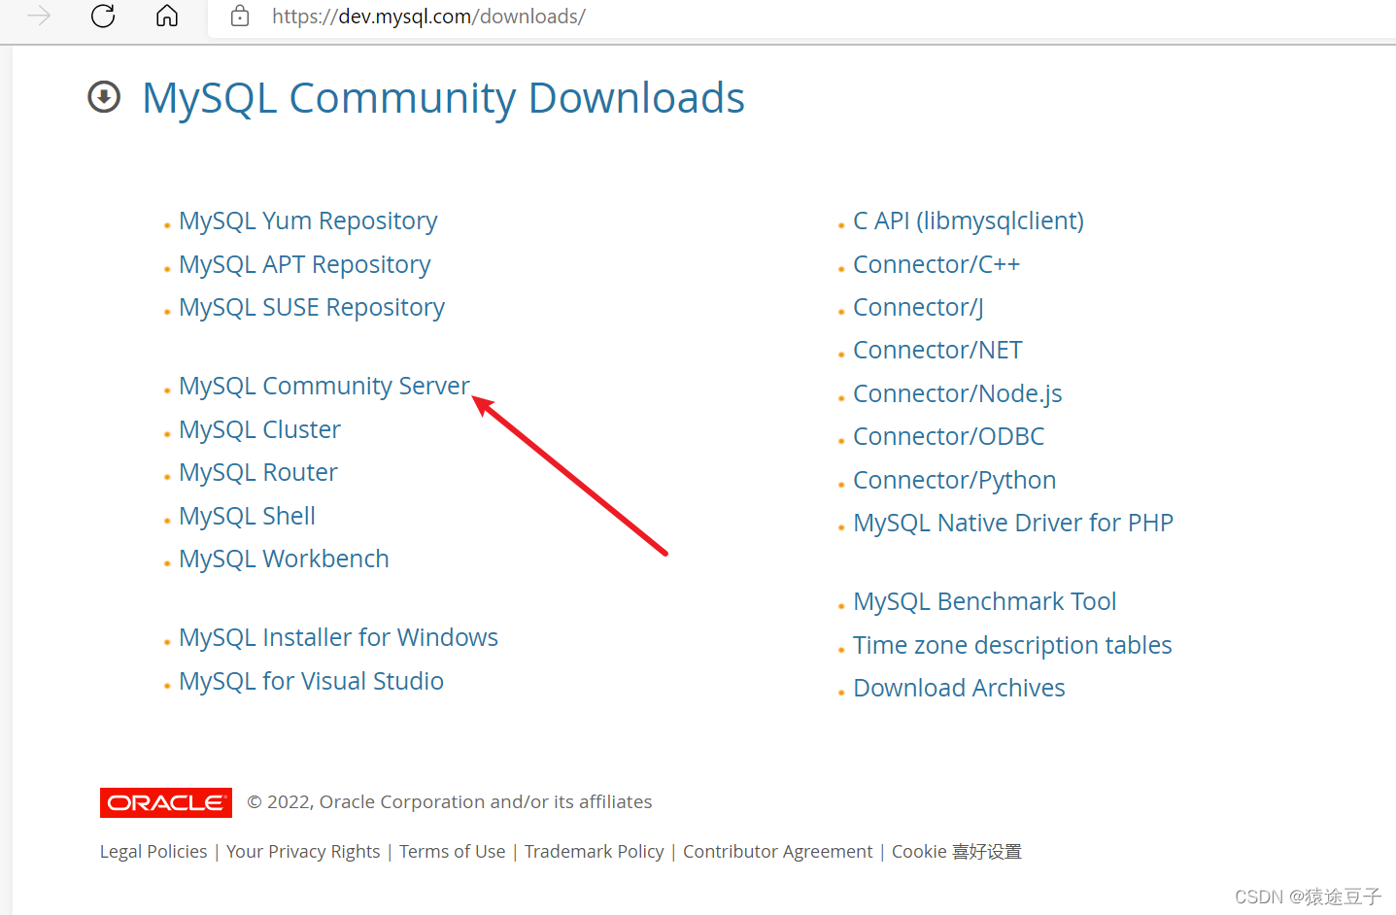Open MySQL Benchmark Tool link
Screen dimensions: 1396x915
click(x=985, y=602)
